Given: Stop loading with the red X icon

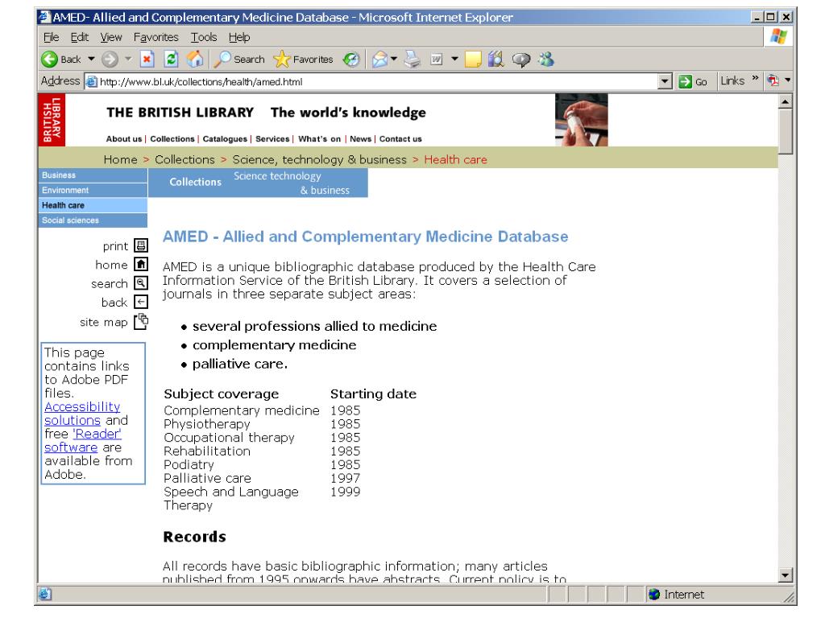Looking at the screenshot, I should [147, 60].
